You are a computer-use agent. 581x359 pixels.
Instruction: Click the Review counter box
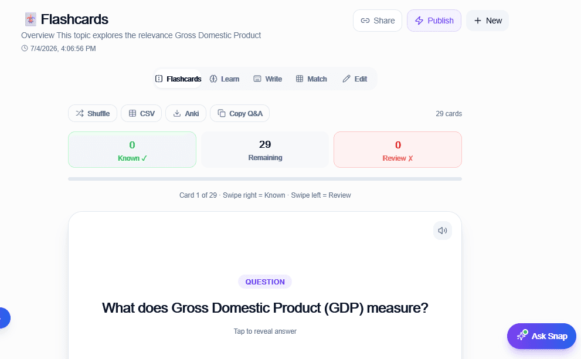pyautogui.click(x=397, y=150)
